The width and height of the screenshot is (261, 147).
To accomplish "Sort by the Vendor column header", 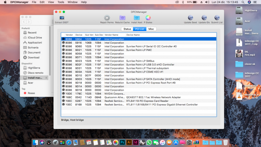I will pyautogui.click(x=69, y=35).
